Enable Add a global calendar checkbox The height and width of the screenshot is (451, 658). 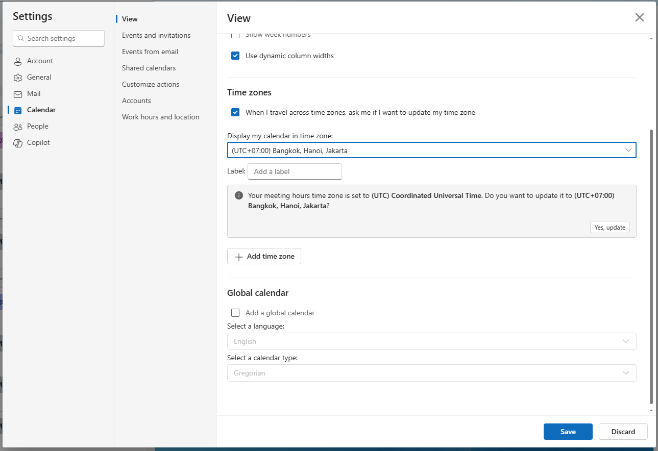coord(235,313)
